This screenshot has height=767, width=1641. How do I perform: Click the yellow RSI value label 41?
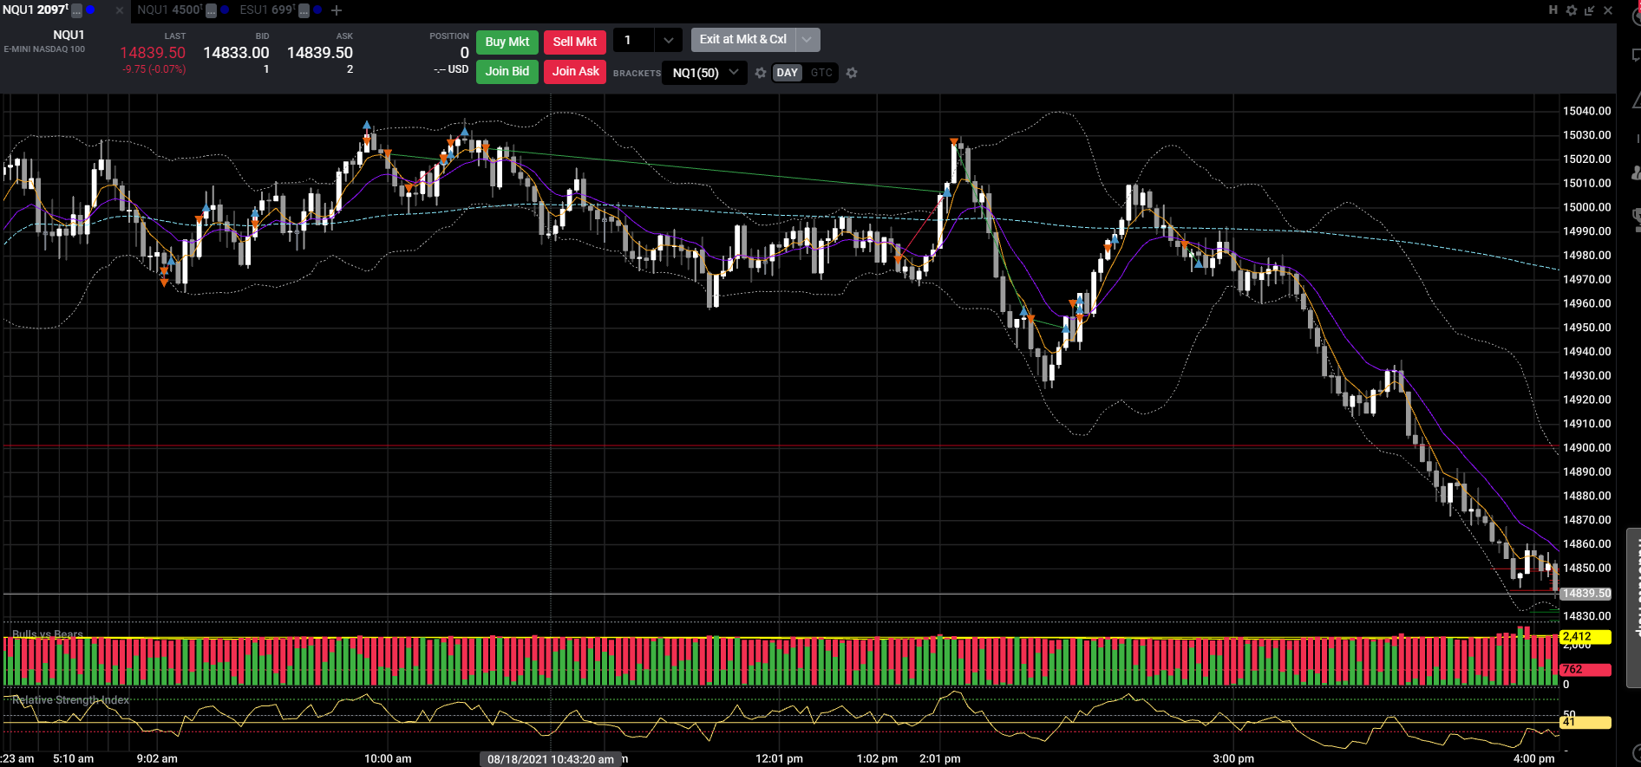click(1585, 722)
